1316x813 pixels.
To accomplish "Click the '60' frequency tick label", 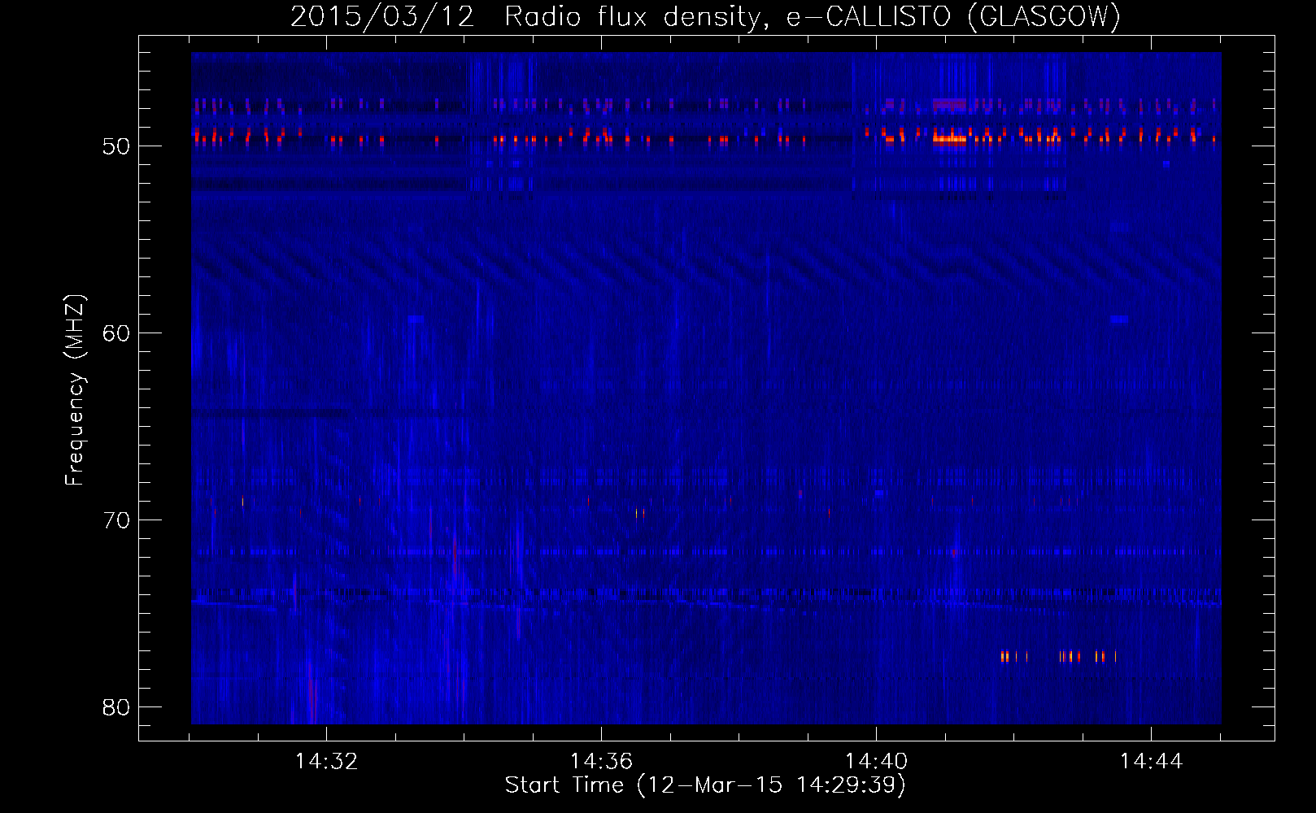I will (117, 333).
